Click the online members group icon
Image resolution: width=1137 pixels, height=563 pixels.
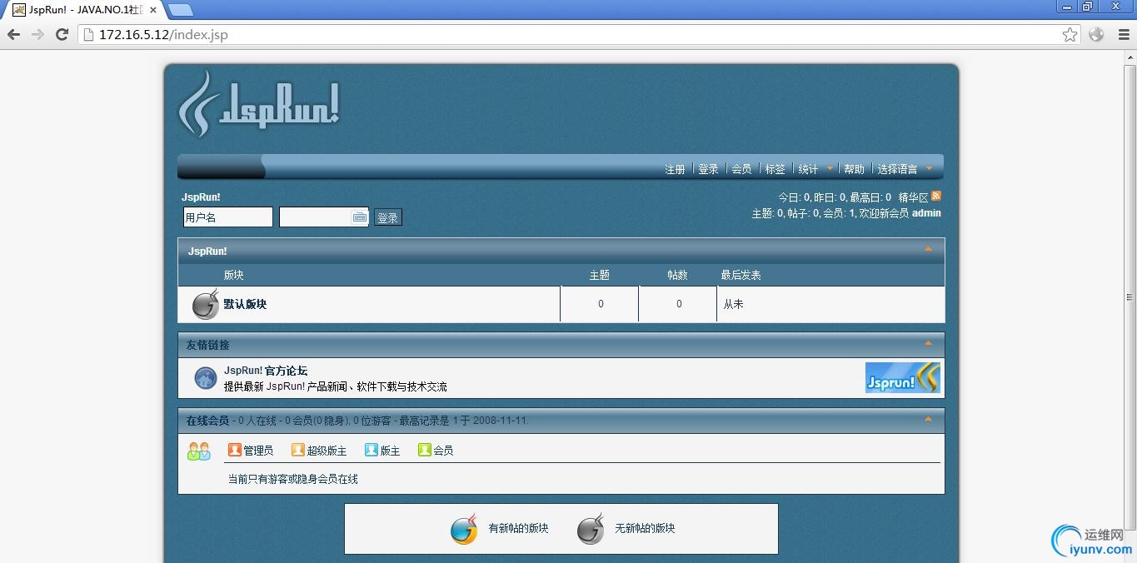(x=199, y=451)
